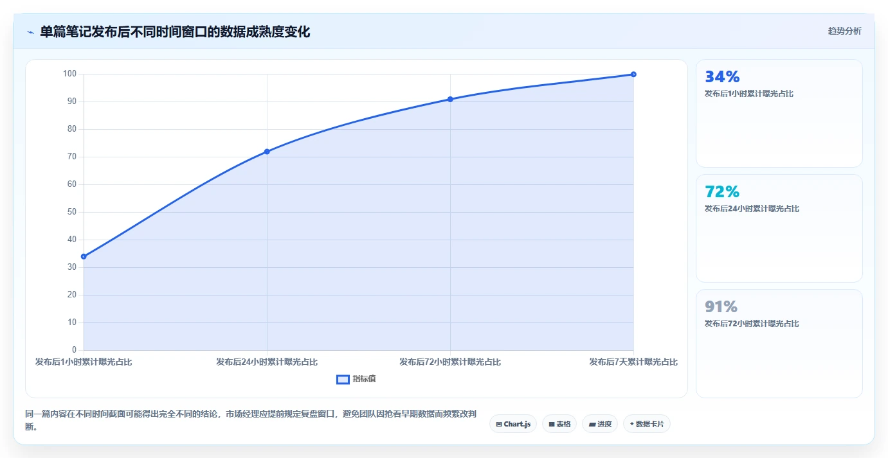This screenshot has height=458, width=888.
Task: Click the 数据卡片 tag
Action: point(647,424)
